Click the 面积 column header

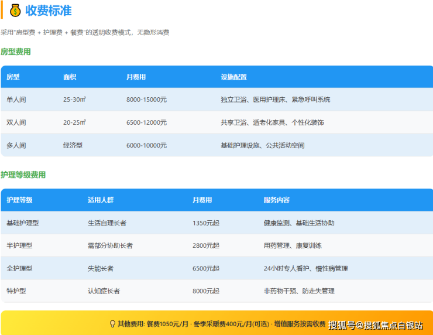coord(70,77)
